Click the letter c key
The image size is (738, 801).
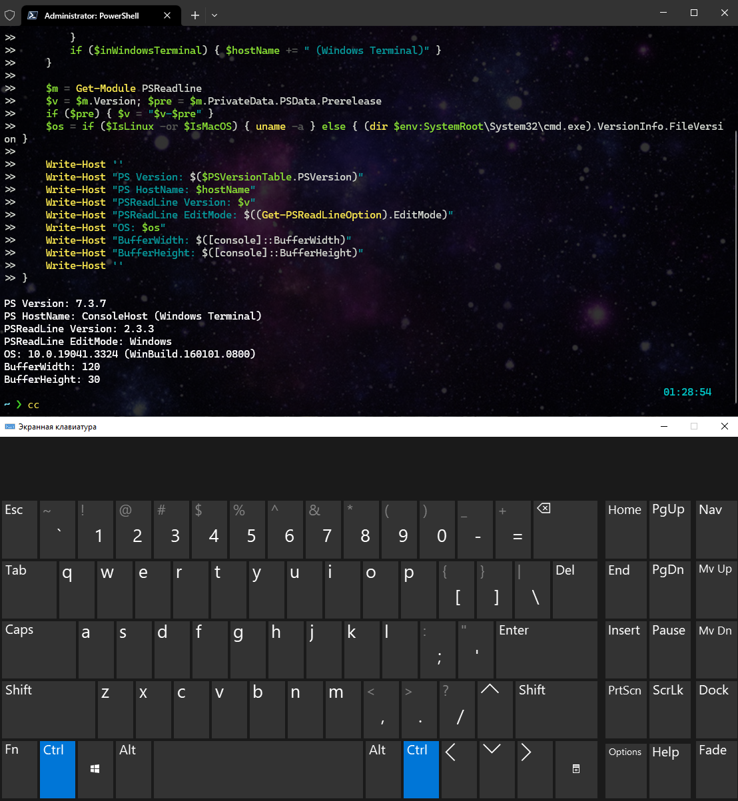coord(190,709)
